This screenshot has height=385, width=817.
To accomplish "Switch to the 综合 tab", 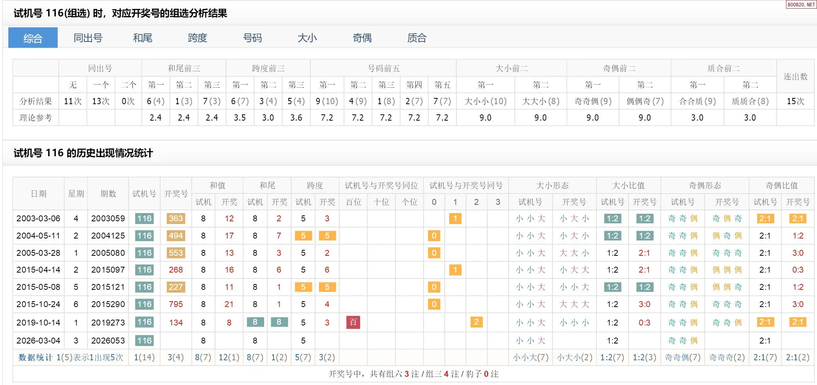I will pos(33,38).
